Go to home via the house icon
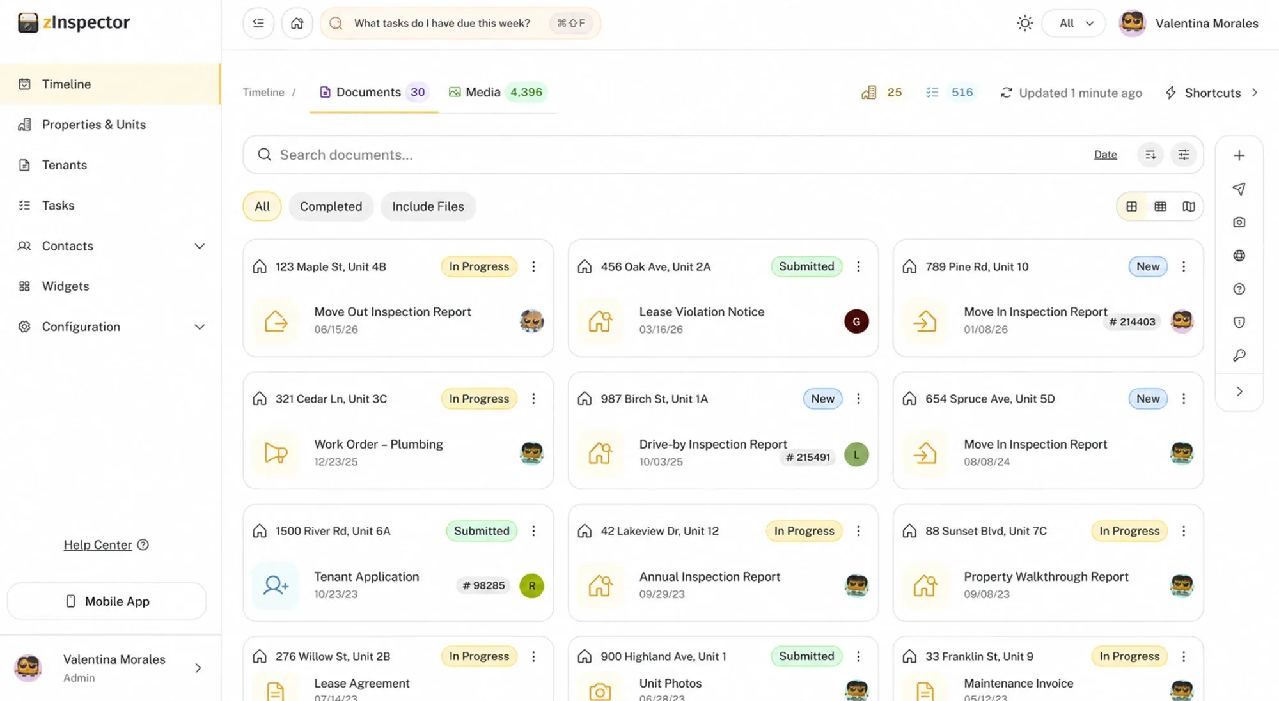Image resolution: width=1279 pixels, height=701 pixels. pyautogui.click(x=297, y=23)
